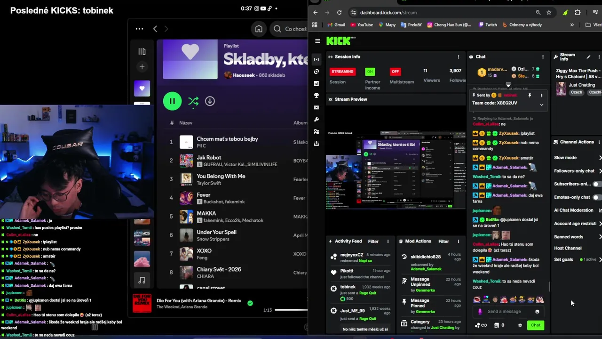
Task: Open the Kick hamburger menu
Action: click(317, 41)
